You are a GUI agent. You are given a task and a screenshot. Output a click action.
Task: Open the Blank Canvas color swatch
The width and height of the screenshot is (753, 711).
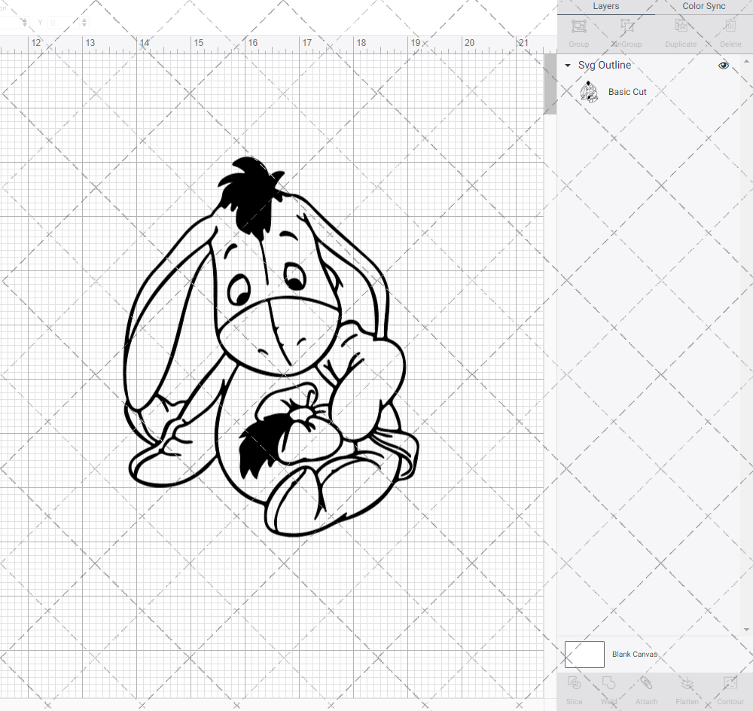pyautogui.click(x=584, y=655)
